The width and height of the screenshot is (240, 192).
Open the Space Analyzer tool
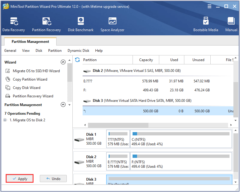[x=112, y=24]
